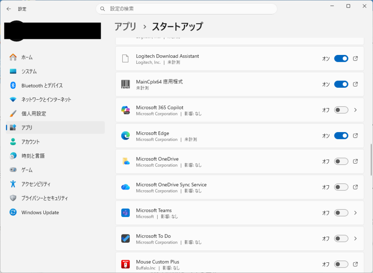Enable Microsoft Teams startup toggle
Image resolution: width=373 pixels, height=273 pixels.
[x=341, y=213]
